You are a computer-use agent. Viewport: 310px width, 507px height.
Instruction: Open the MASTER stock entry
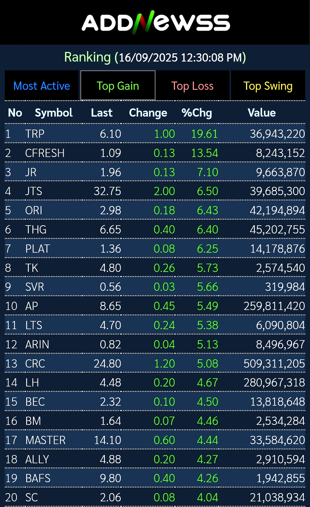click(45, 440)
